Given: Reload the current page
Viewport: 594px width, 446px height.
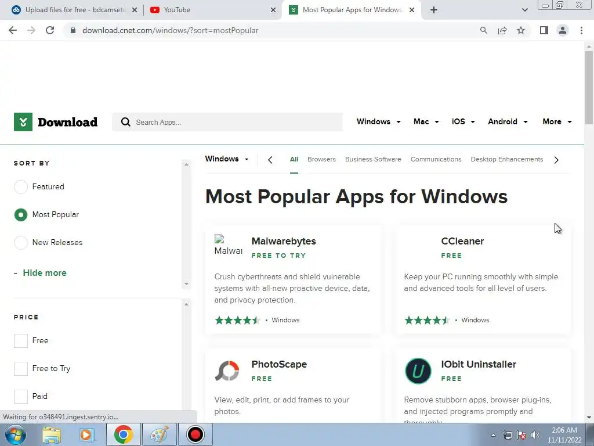Looking at the screenshot, I should (50, 30).
